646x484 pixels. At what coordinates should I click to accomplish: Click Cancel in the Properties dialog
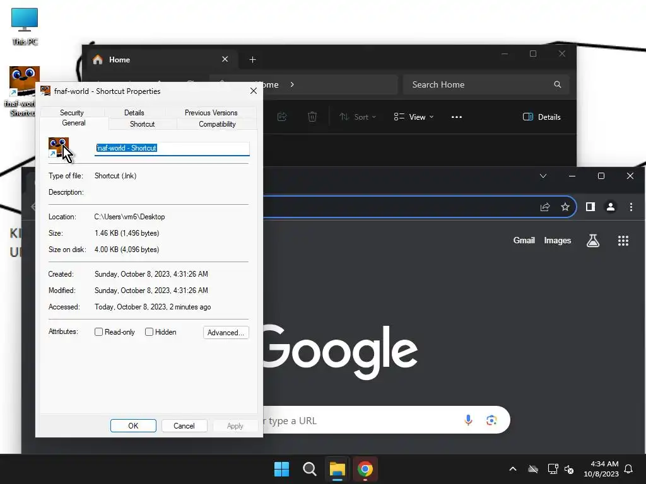[184, 425]
